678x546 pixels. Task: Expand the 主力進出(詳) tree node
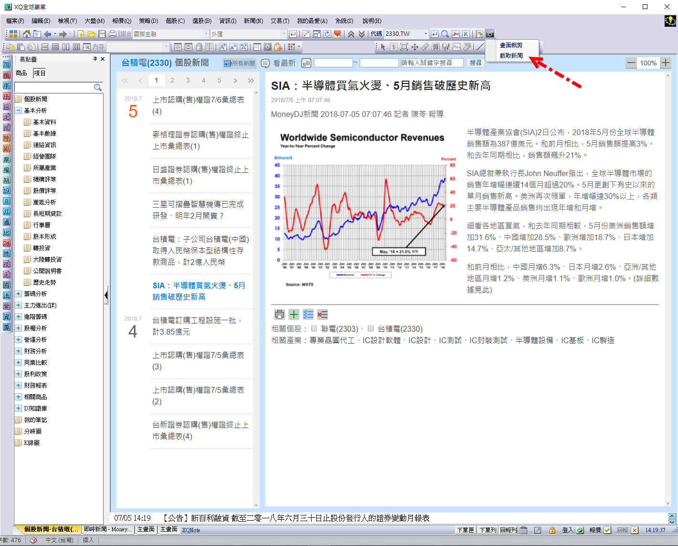point(19,305)
